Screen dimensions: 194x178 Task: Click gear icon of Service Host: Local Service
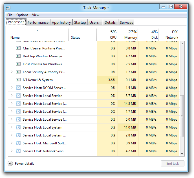(18, 96)
